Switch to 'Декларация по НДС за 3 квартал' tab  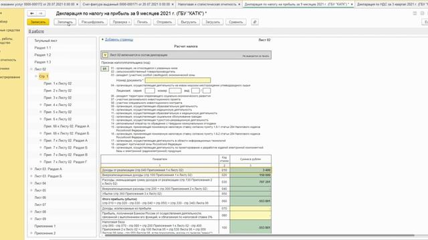(x=392, y=5)
